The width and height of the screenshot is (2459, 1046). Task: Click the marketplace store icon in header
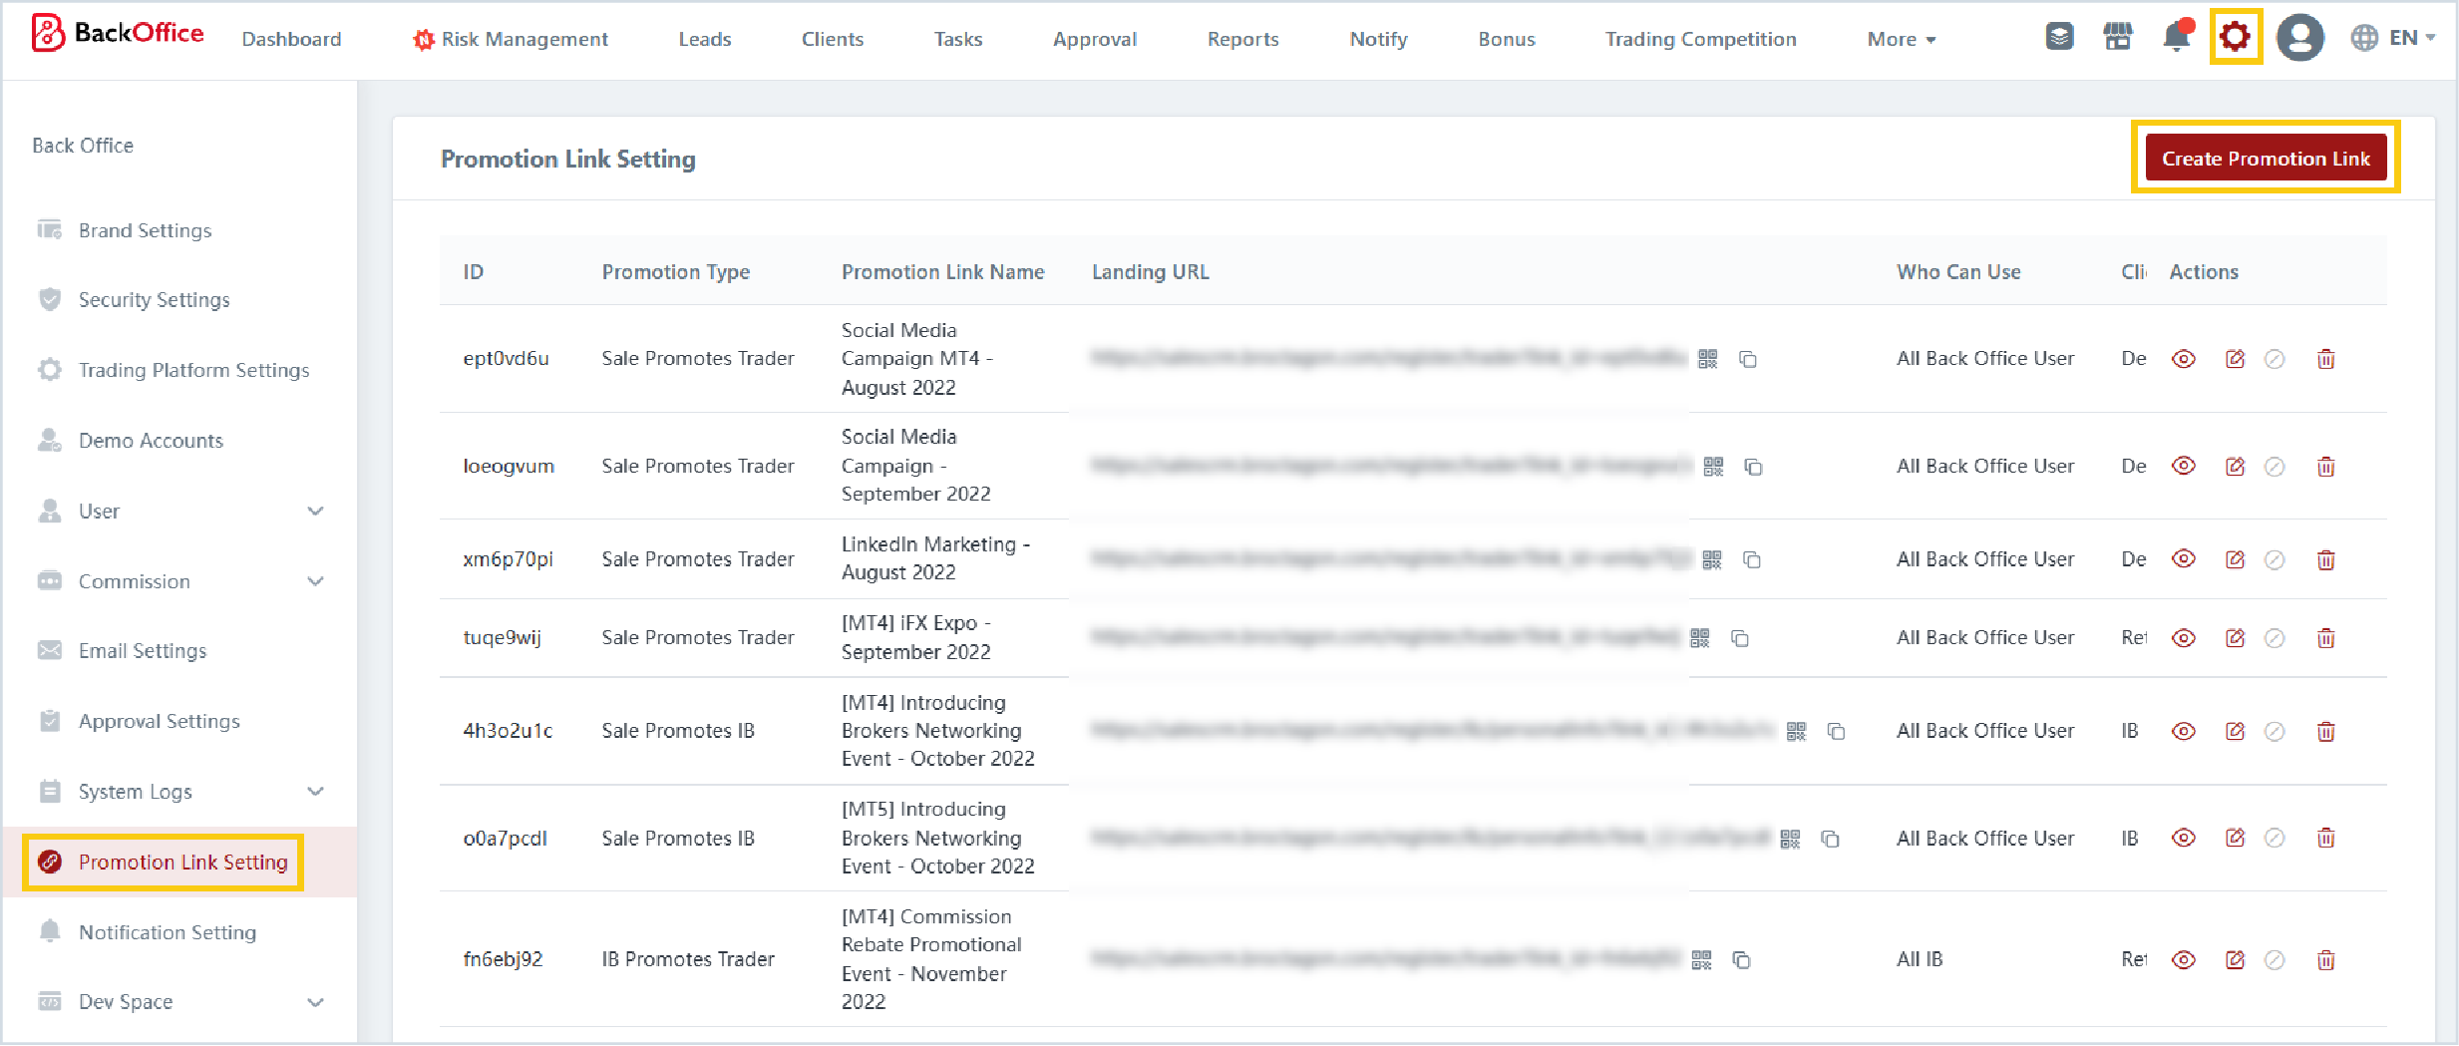pyautogui.click(x=2118, y=38)
